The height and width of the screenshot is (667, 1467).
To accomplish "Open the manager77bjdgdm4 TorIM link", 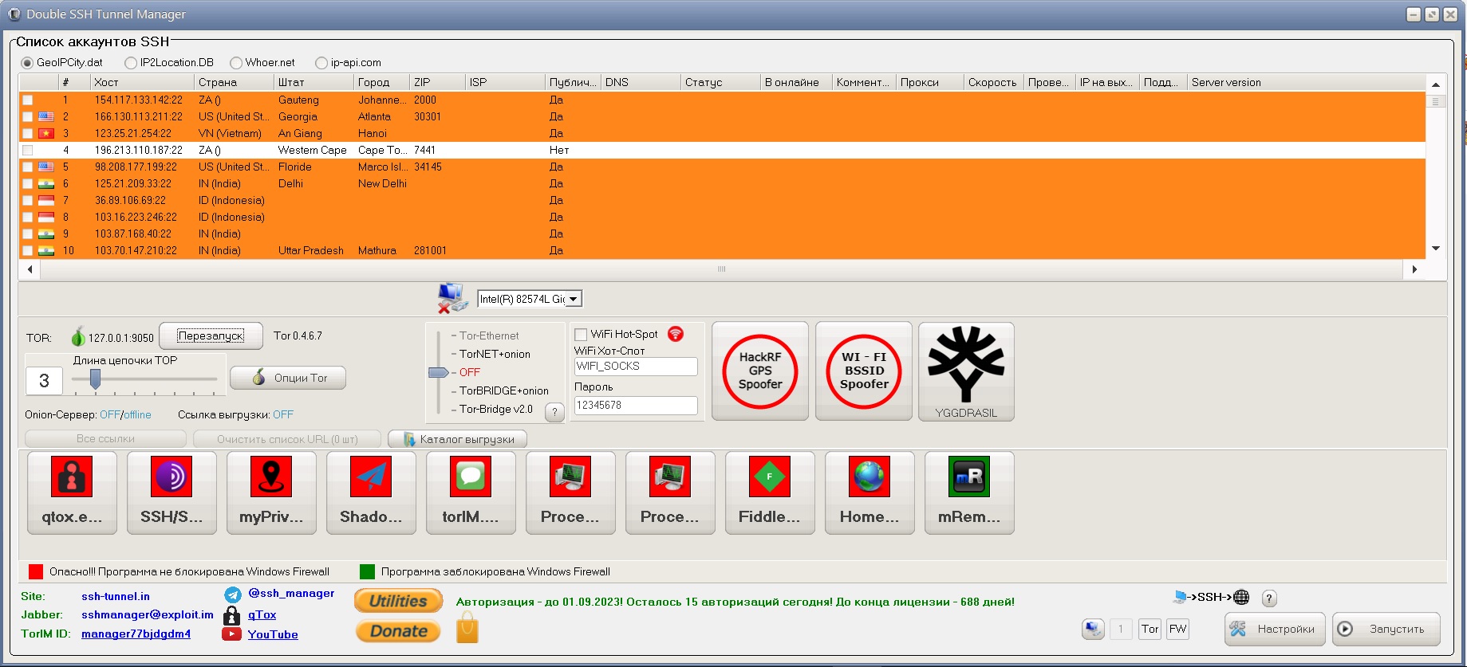I will [136, 634].
